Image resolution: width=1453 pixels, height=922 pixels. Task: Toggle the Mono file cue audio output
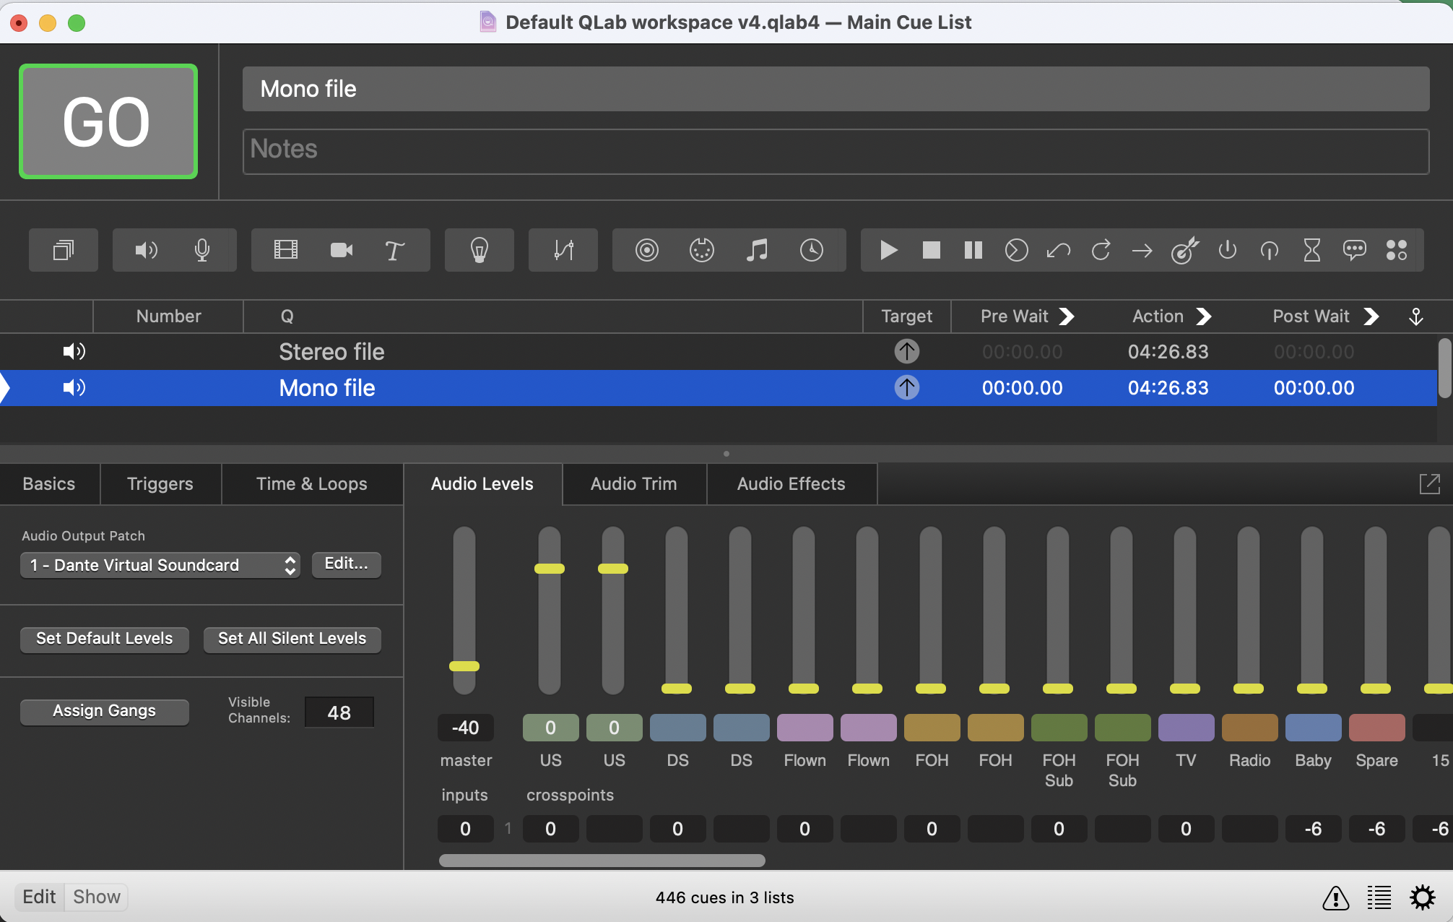(x=74, y=387)
